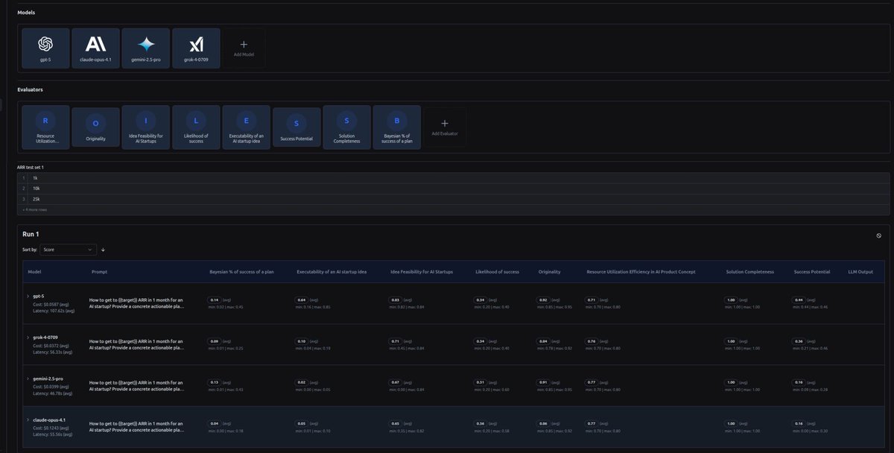
Task: Open the Likelihood of success evaluator card
Action: coord(196,127)
